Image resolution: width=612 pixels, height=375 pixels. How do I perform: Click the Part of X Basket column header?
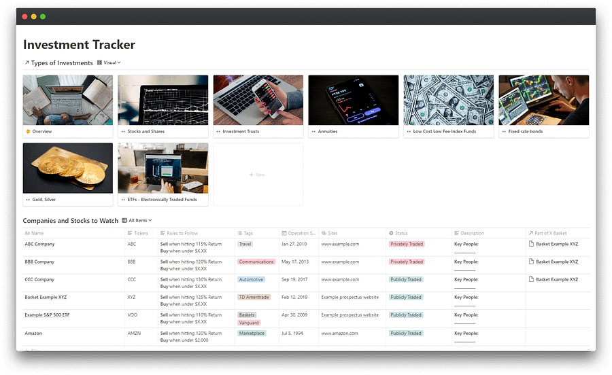click(558, 233)
